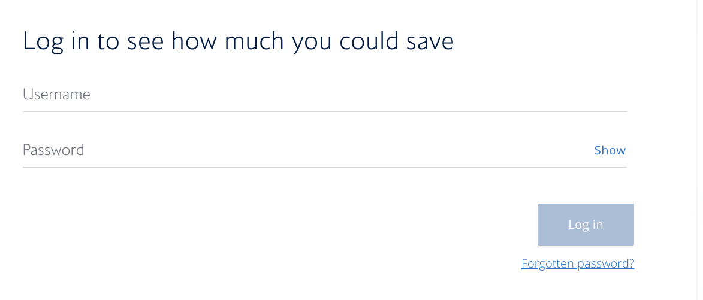Show the password text

[610, 150]
